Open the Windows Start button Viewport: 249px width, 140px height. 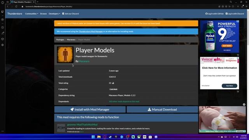pos(93,137)
